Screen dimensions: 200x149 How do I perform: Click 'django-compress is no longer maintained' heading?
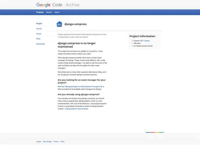point(77,45)
